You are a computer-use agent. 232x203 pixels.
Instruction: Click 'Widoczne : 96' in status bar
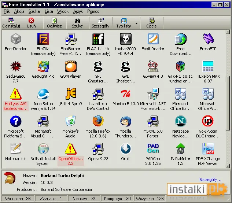click(18, 199)
